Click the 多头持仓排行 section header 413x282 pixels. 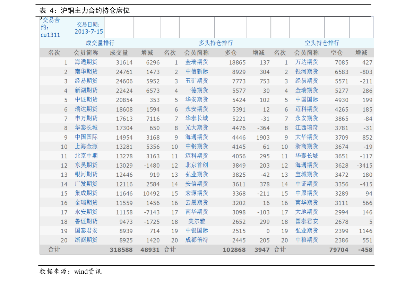(216, 43)
